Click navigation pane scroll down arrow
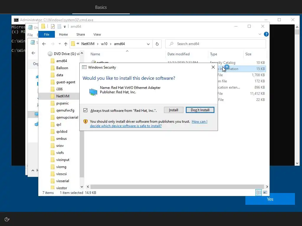 82,187
